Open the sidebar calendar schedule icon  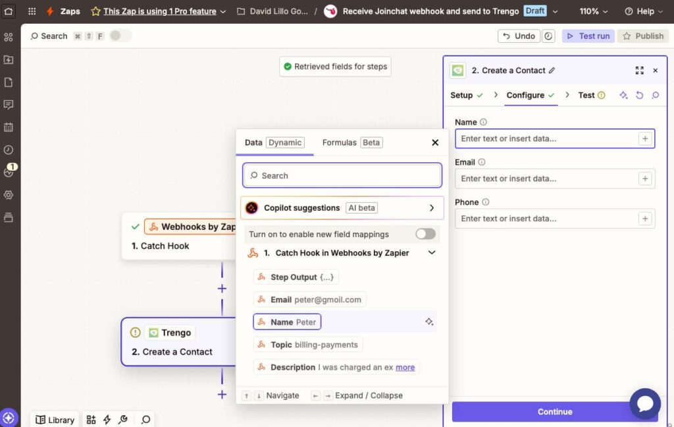tap(8, 127)
